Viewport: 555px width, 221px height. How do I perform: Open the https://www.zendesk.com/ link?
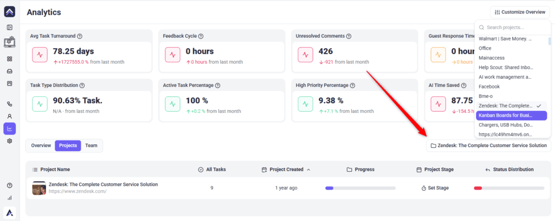[x=78, y=191]
